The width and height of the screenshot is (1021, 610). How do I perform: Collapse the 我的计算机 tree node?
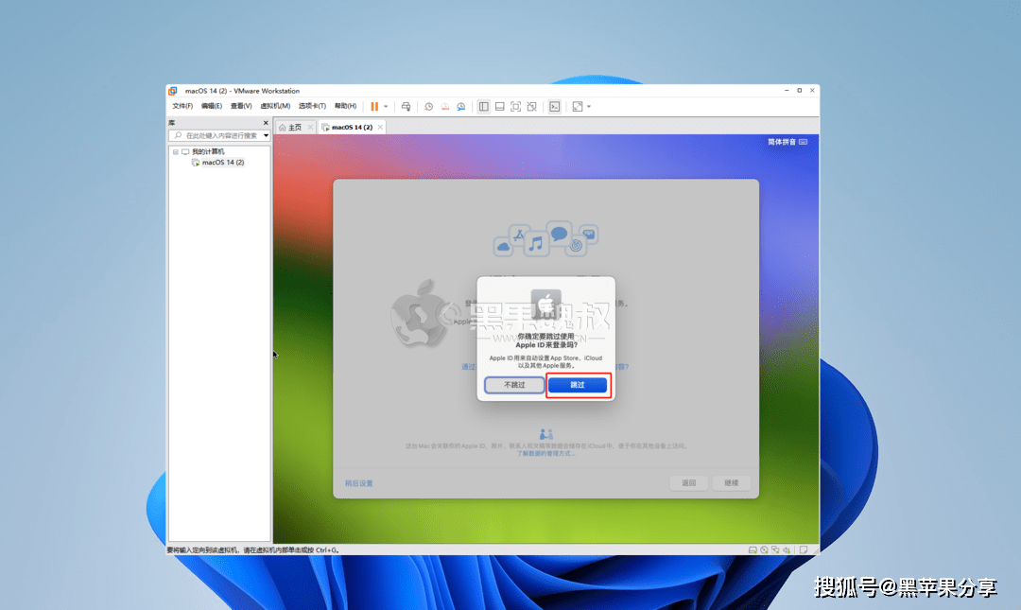[175, 152]
